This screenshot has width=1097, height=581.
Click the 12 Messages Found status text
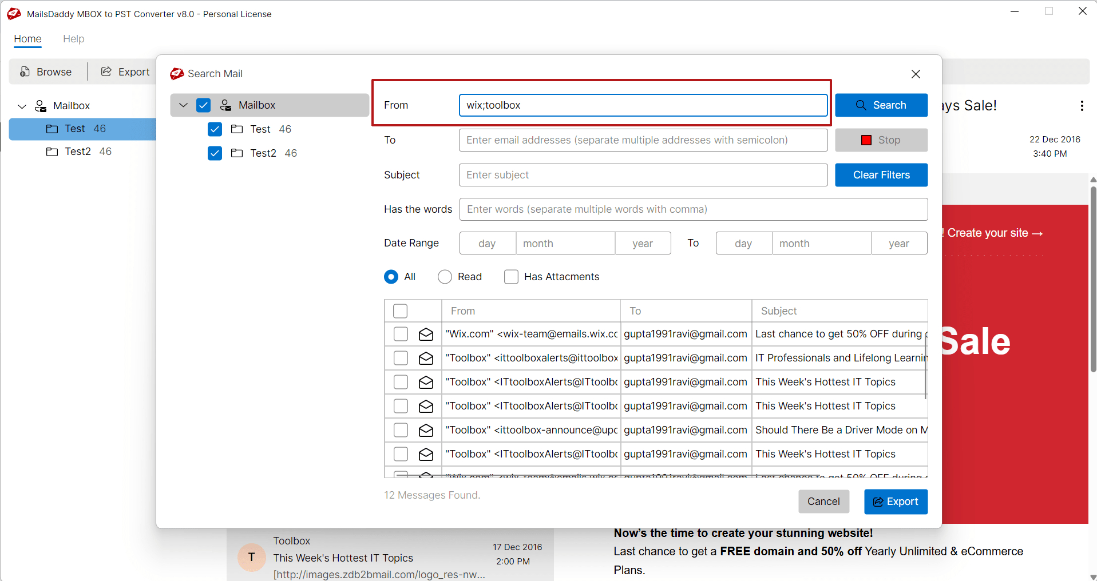tap(432, 495)
